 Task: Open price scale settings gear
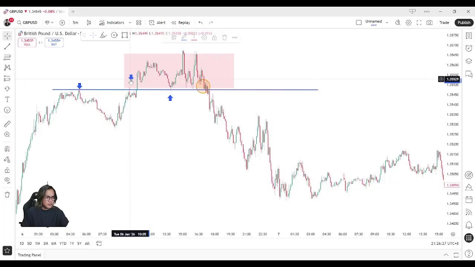pyautogui.click(x=453, y=234)
